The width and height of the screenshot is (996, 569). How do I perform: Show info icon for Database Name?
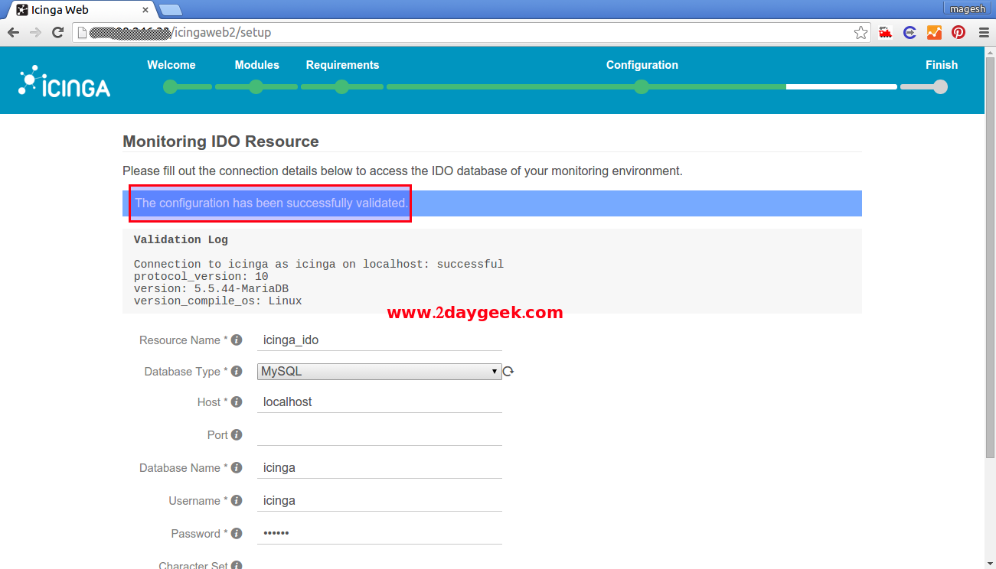pos(237,467)
